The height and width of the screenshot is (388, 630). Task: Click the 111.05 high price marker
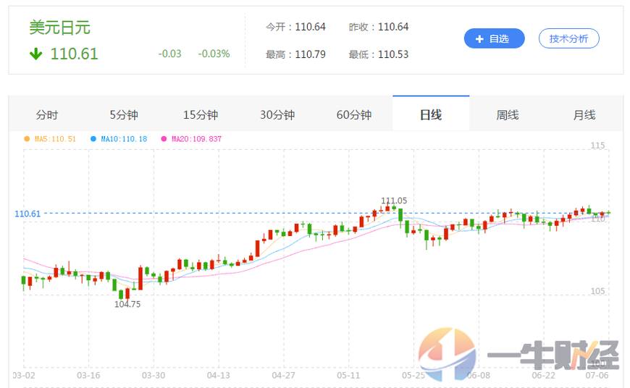click(394, 201)
